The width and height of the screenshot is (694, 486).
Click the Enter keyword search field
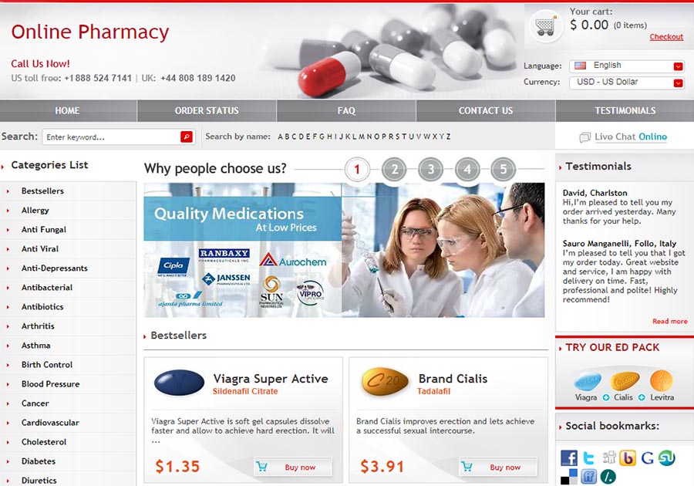(112, 137)
